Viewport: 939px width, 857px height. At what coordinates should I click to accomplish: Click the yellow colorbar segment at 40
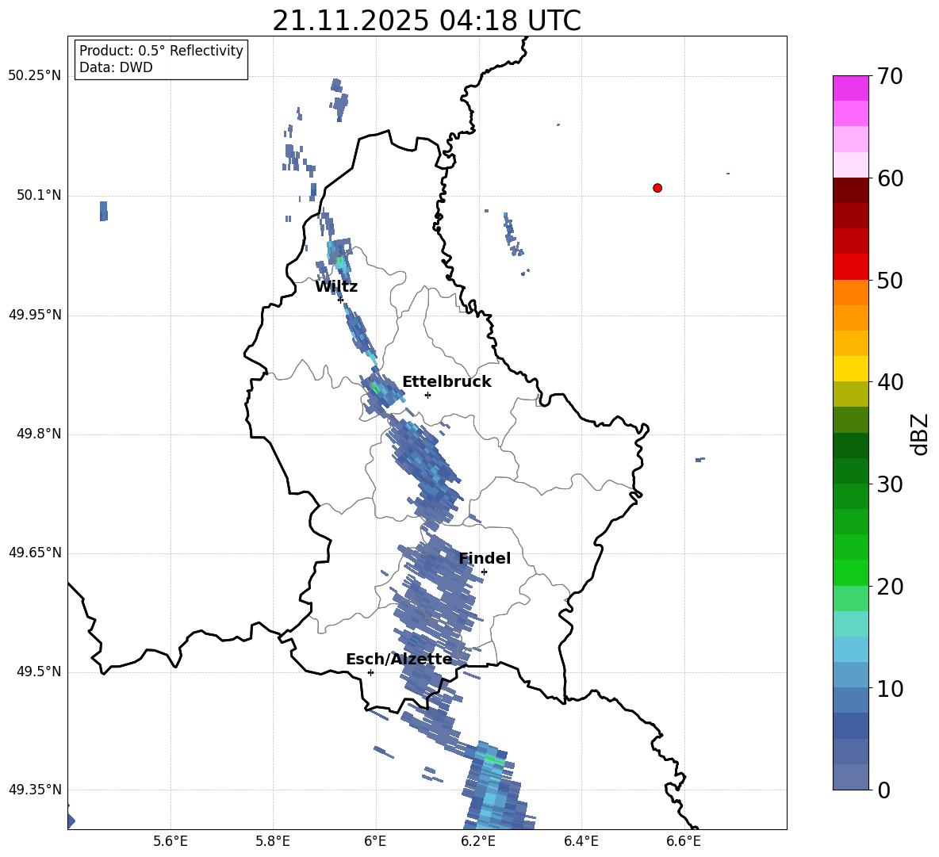(x=851, y=369)
